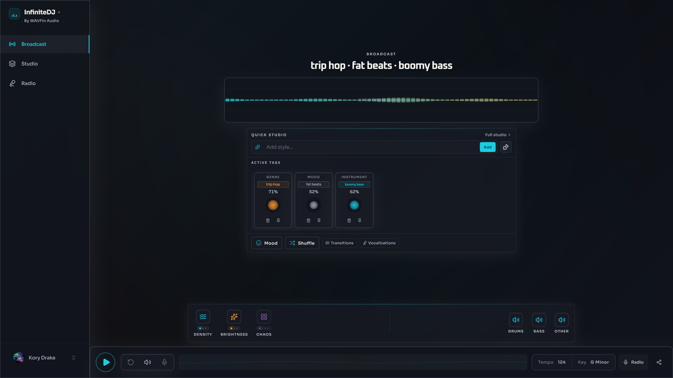
Task: Click the InfiniteDJ logo icon
Action: pos(14,14)
